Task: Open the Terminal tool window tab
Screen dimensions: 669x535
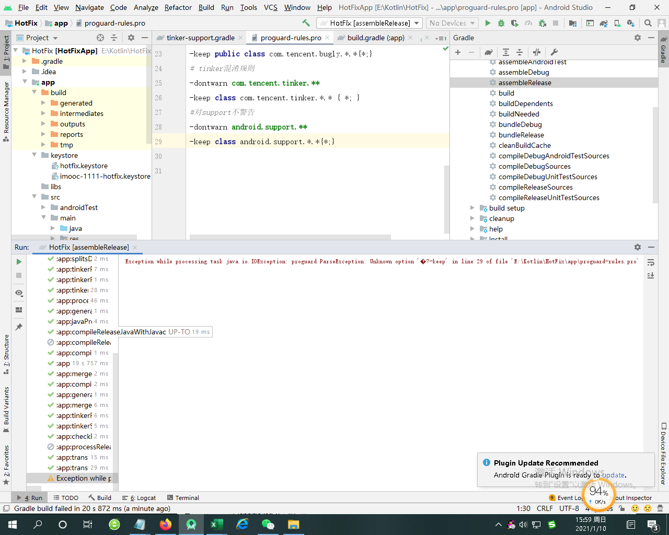Action: tap(183, 498)
